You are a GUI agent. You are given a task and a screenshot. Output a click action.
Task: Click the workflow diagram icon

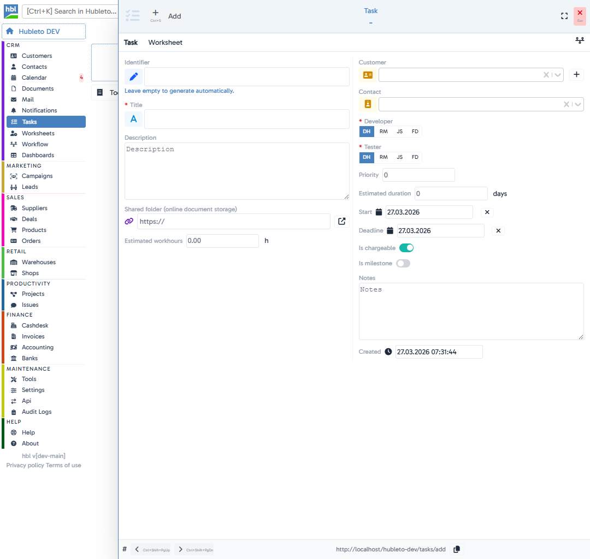[580, 41]
